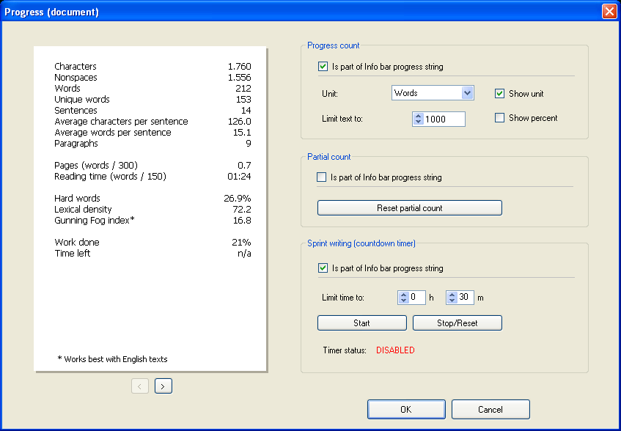Viewport: 621px width, 431px height.
Task: Open the Unit dropdown showing Words
Action: 432,93
